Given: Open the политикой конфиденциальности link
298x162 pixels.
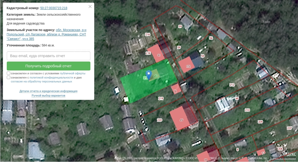Looking at the screenshot, I should [x=51, y=77].
